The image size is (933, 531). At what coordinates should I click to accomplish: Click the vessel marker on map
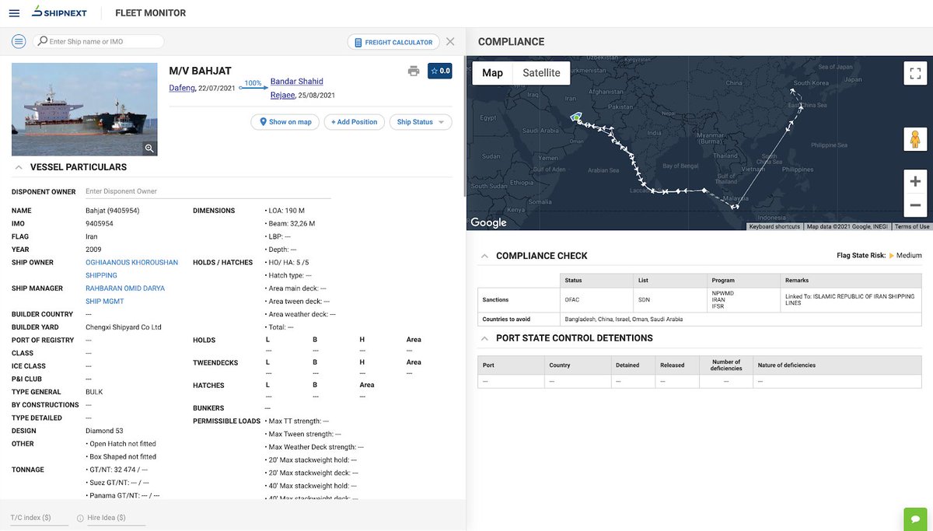click(576, 117)
